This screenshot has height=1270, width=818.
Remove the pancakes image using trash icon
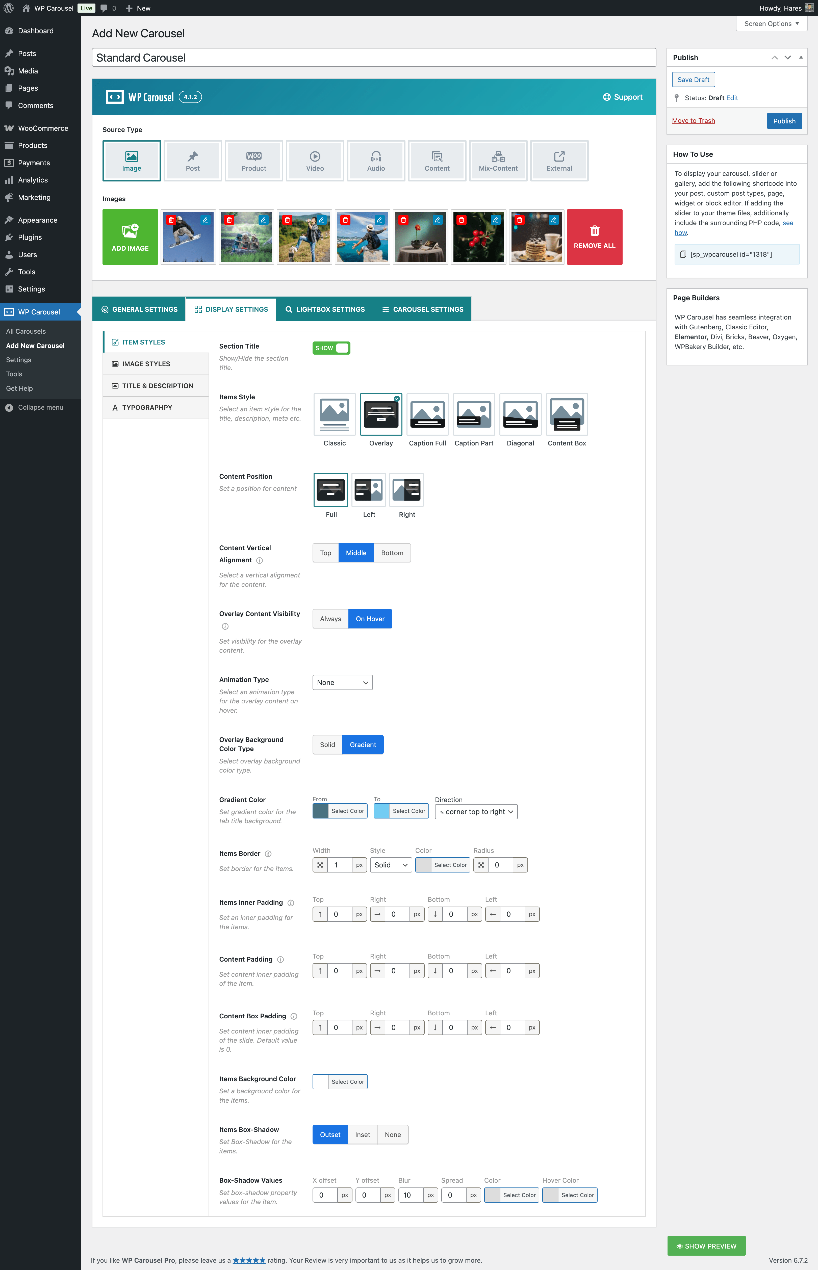pyautogui.click(x=520, y=220)
